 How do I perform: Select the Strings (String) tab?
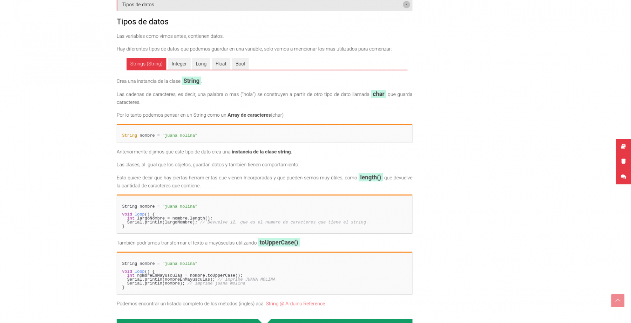146,64
